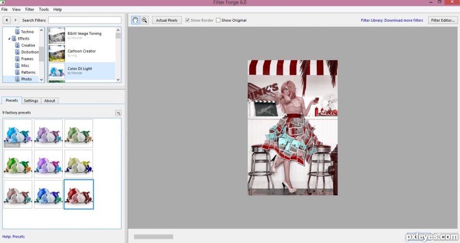Select the green preset in first row
The image size is (460, 243).
(79, 133)
